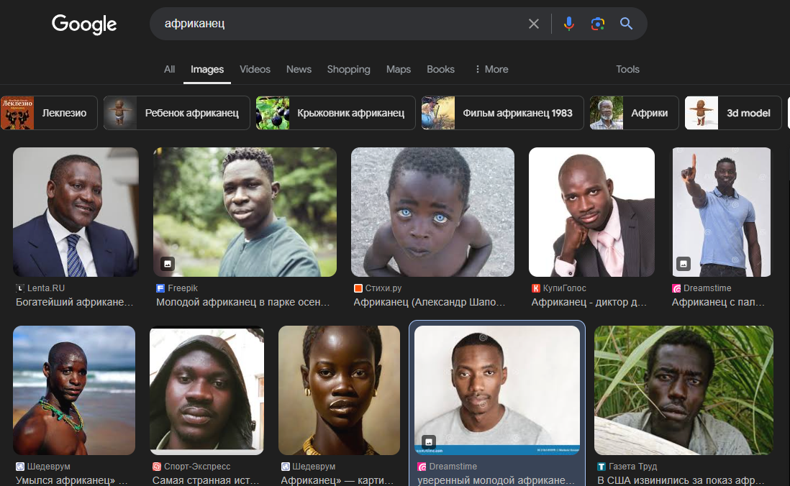The image size is (790, 486).
Task: Open 'Самая странная ист...' title link
Action: (206, 480)
